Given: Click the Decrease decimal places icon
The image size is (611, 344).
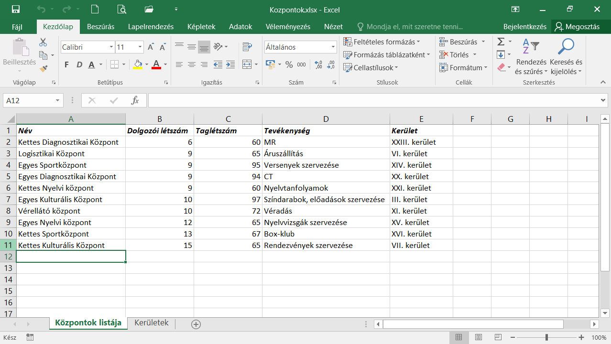Looking at the screenshot, I should coord(331,64).
